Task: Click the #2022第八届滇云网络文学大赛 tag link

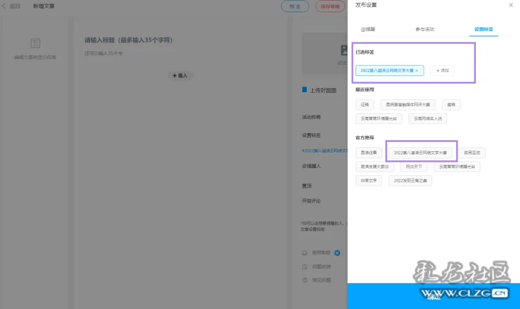Action: (x=324, y=151)
